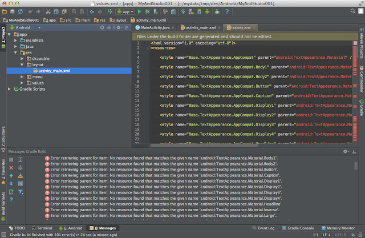Click the layout breadcrumb

point(118,20)
